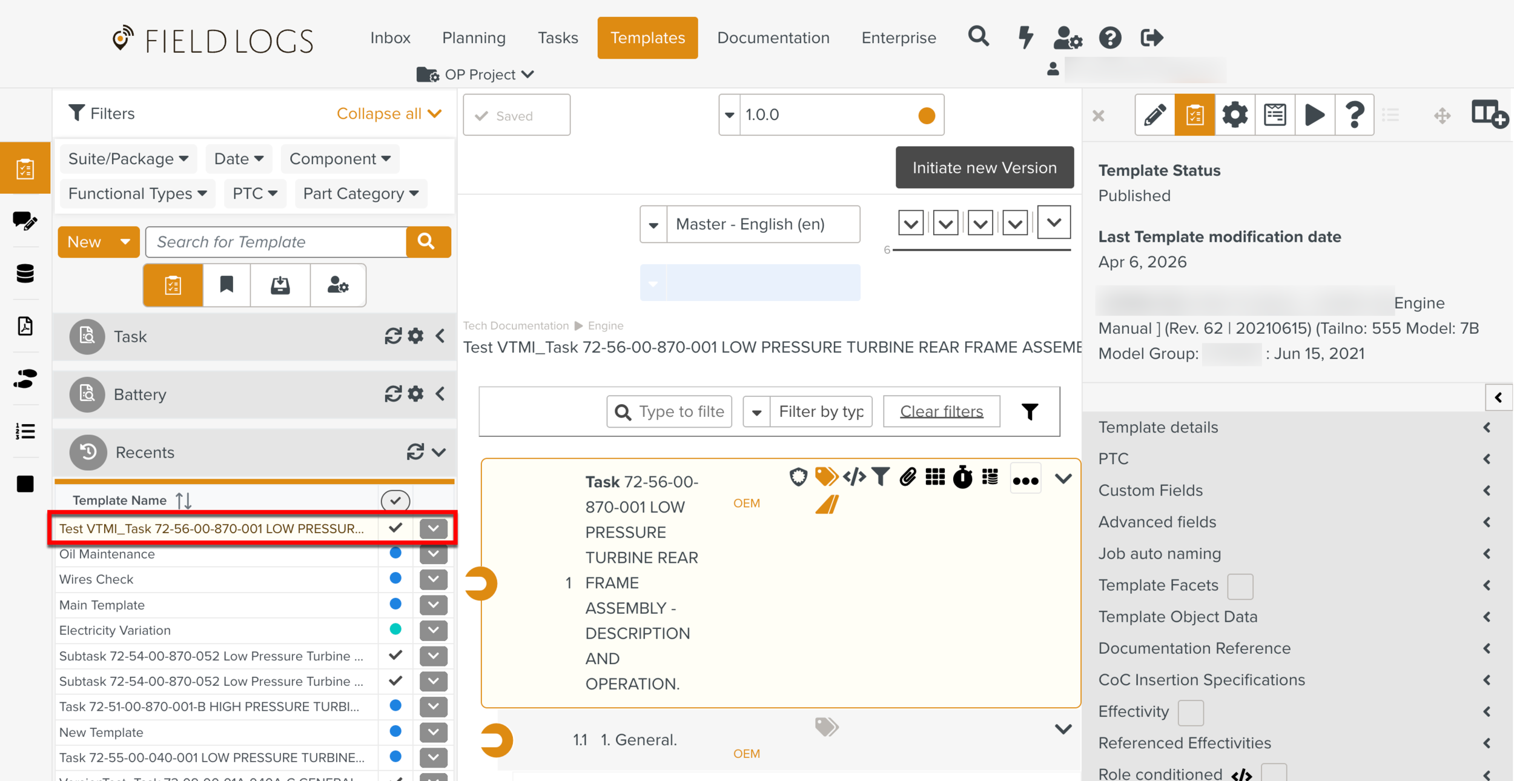This screenshot has height=781, width=1514.
Task: Click the stopwatch timer icon on Task row
Action: pos(962,477)
